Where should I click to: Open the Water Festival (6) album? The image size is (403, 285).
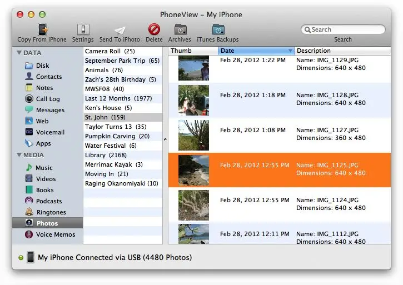[123, 146]
